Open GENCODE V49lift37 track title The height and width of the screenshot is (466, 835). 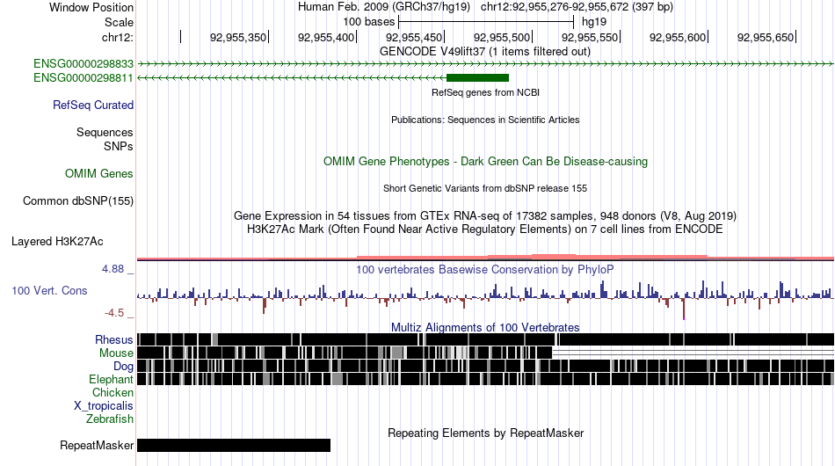tap(485, 52)
